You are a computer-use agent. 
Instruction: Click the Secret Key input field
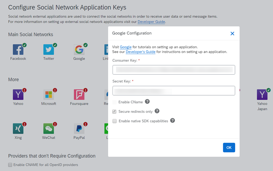coord(174,90)
